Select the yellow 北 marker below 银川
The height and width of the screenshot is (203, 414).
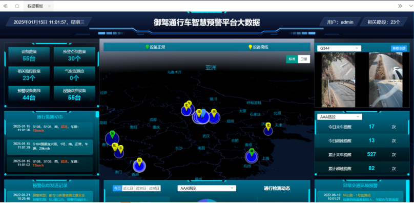pyautogui.click(x=186, y=106)
